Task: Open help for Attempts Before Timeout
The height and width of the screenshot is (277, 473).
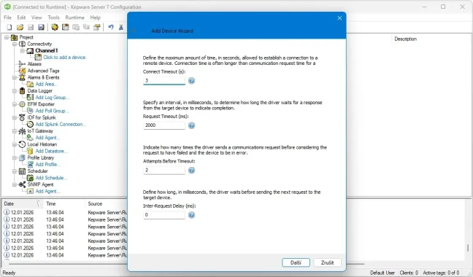Action: (x=191, y=171)
